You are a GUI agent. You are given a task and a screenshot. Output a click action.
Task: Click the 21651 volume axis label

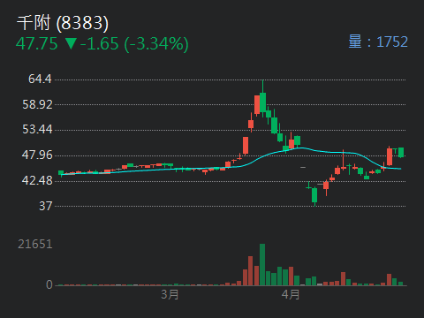click(35, 244)
